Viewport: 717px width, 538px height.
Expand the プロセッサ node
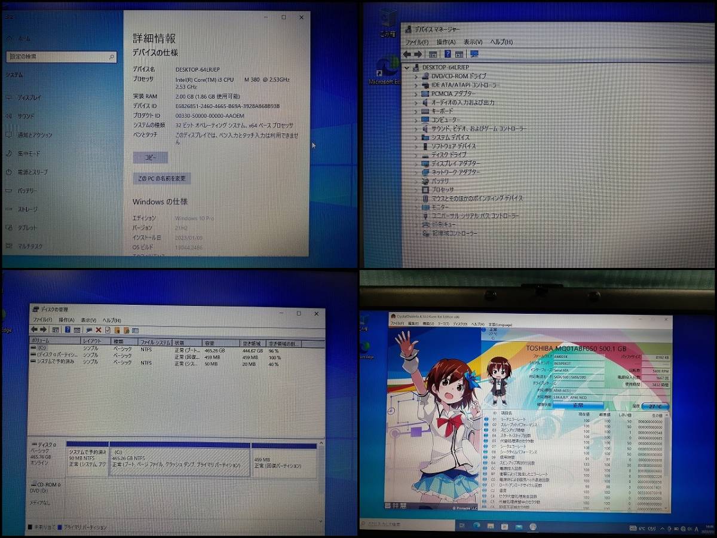(416, 189)
